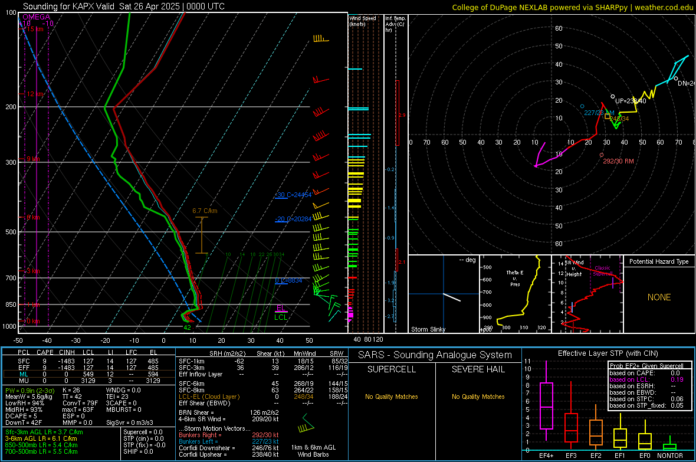Click the 'SARS - Sounding Analogue System' title
696x462 pixels.
[x=435, y=355]
